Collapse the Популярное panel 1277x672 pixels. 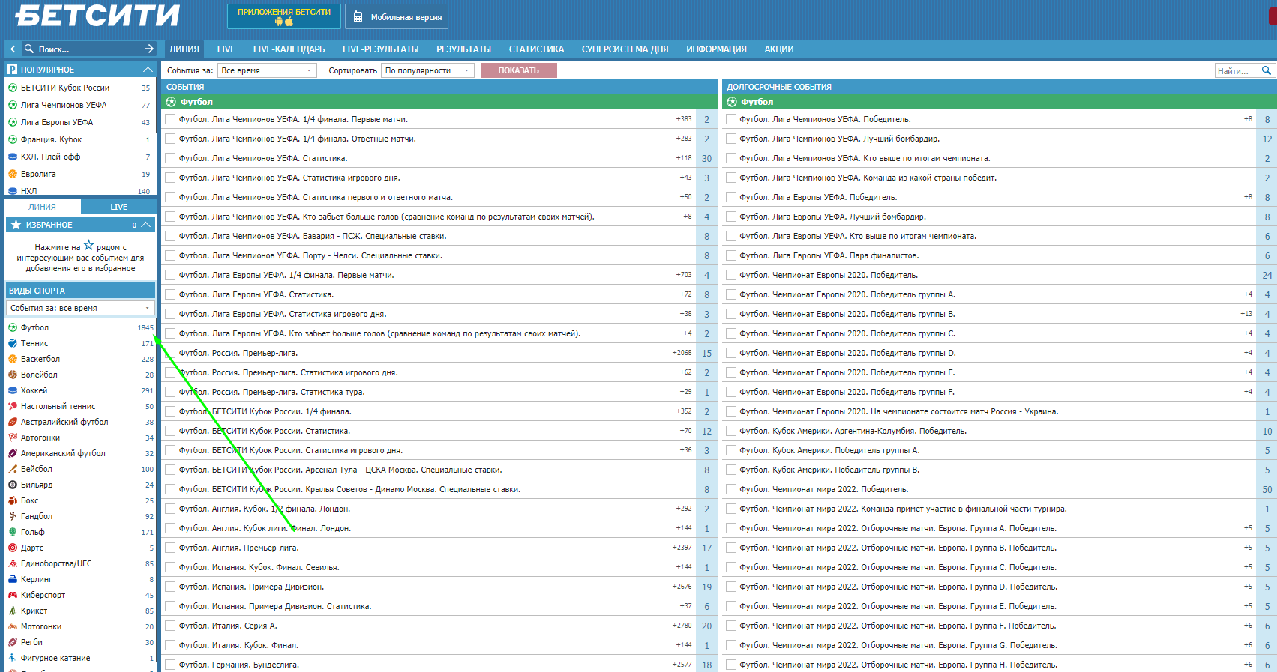point(148,70)
